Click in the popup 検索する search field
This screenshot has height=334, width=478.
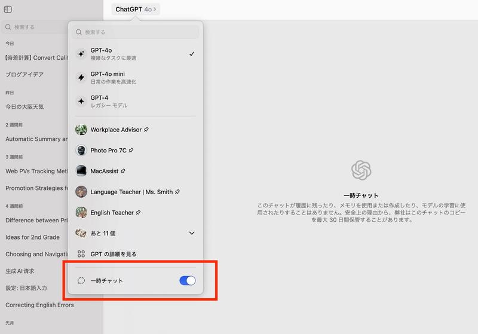(136, 32)
